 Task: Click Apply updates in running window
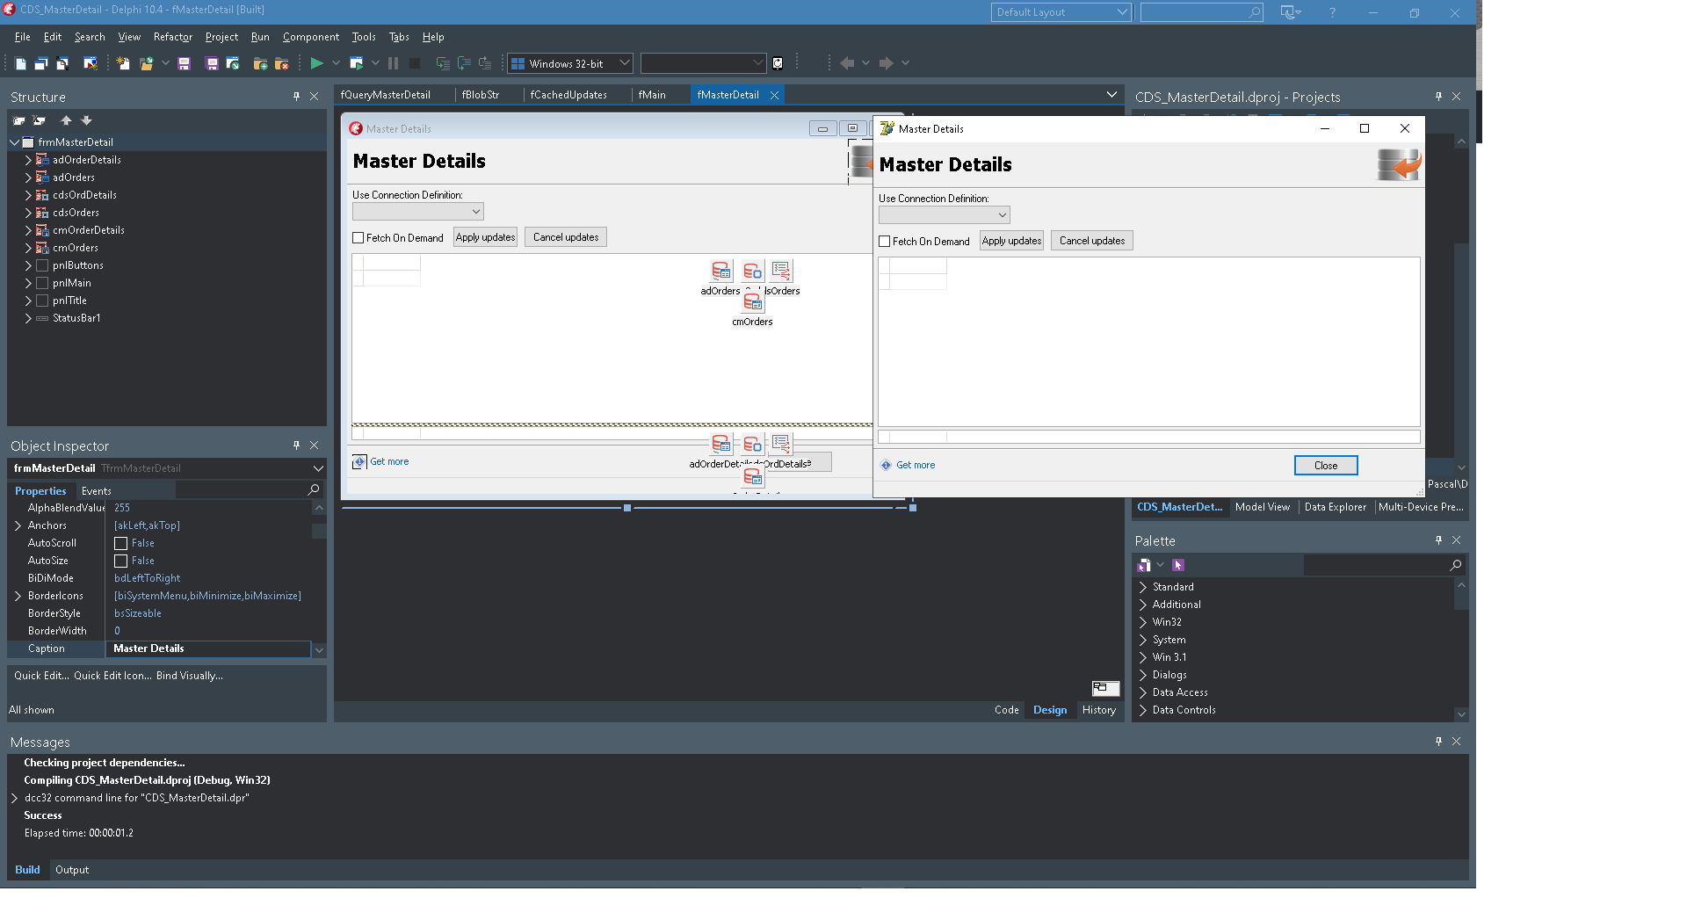click(1011, 241)
